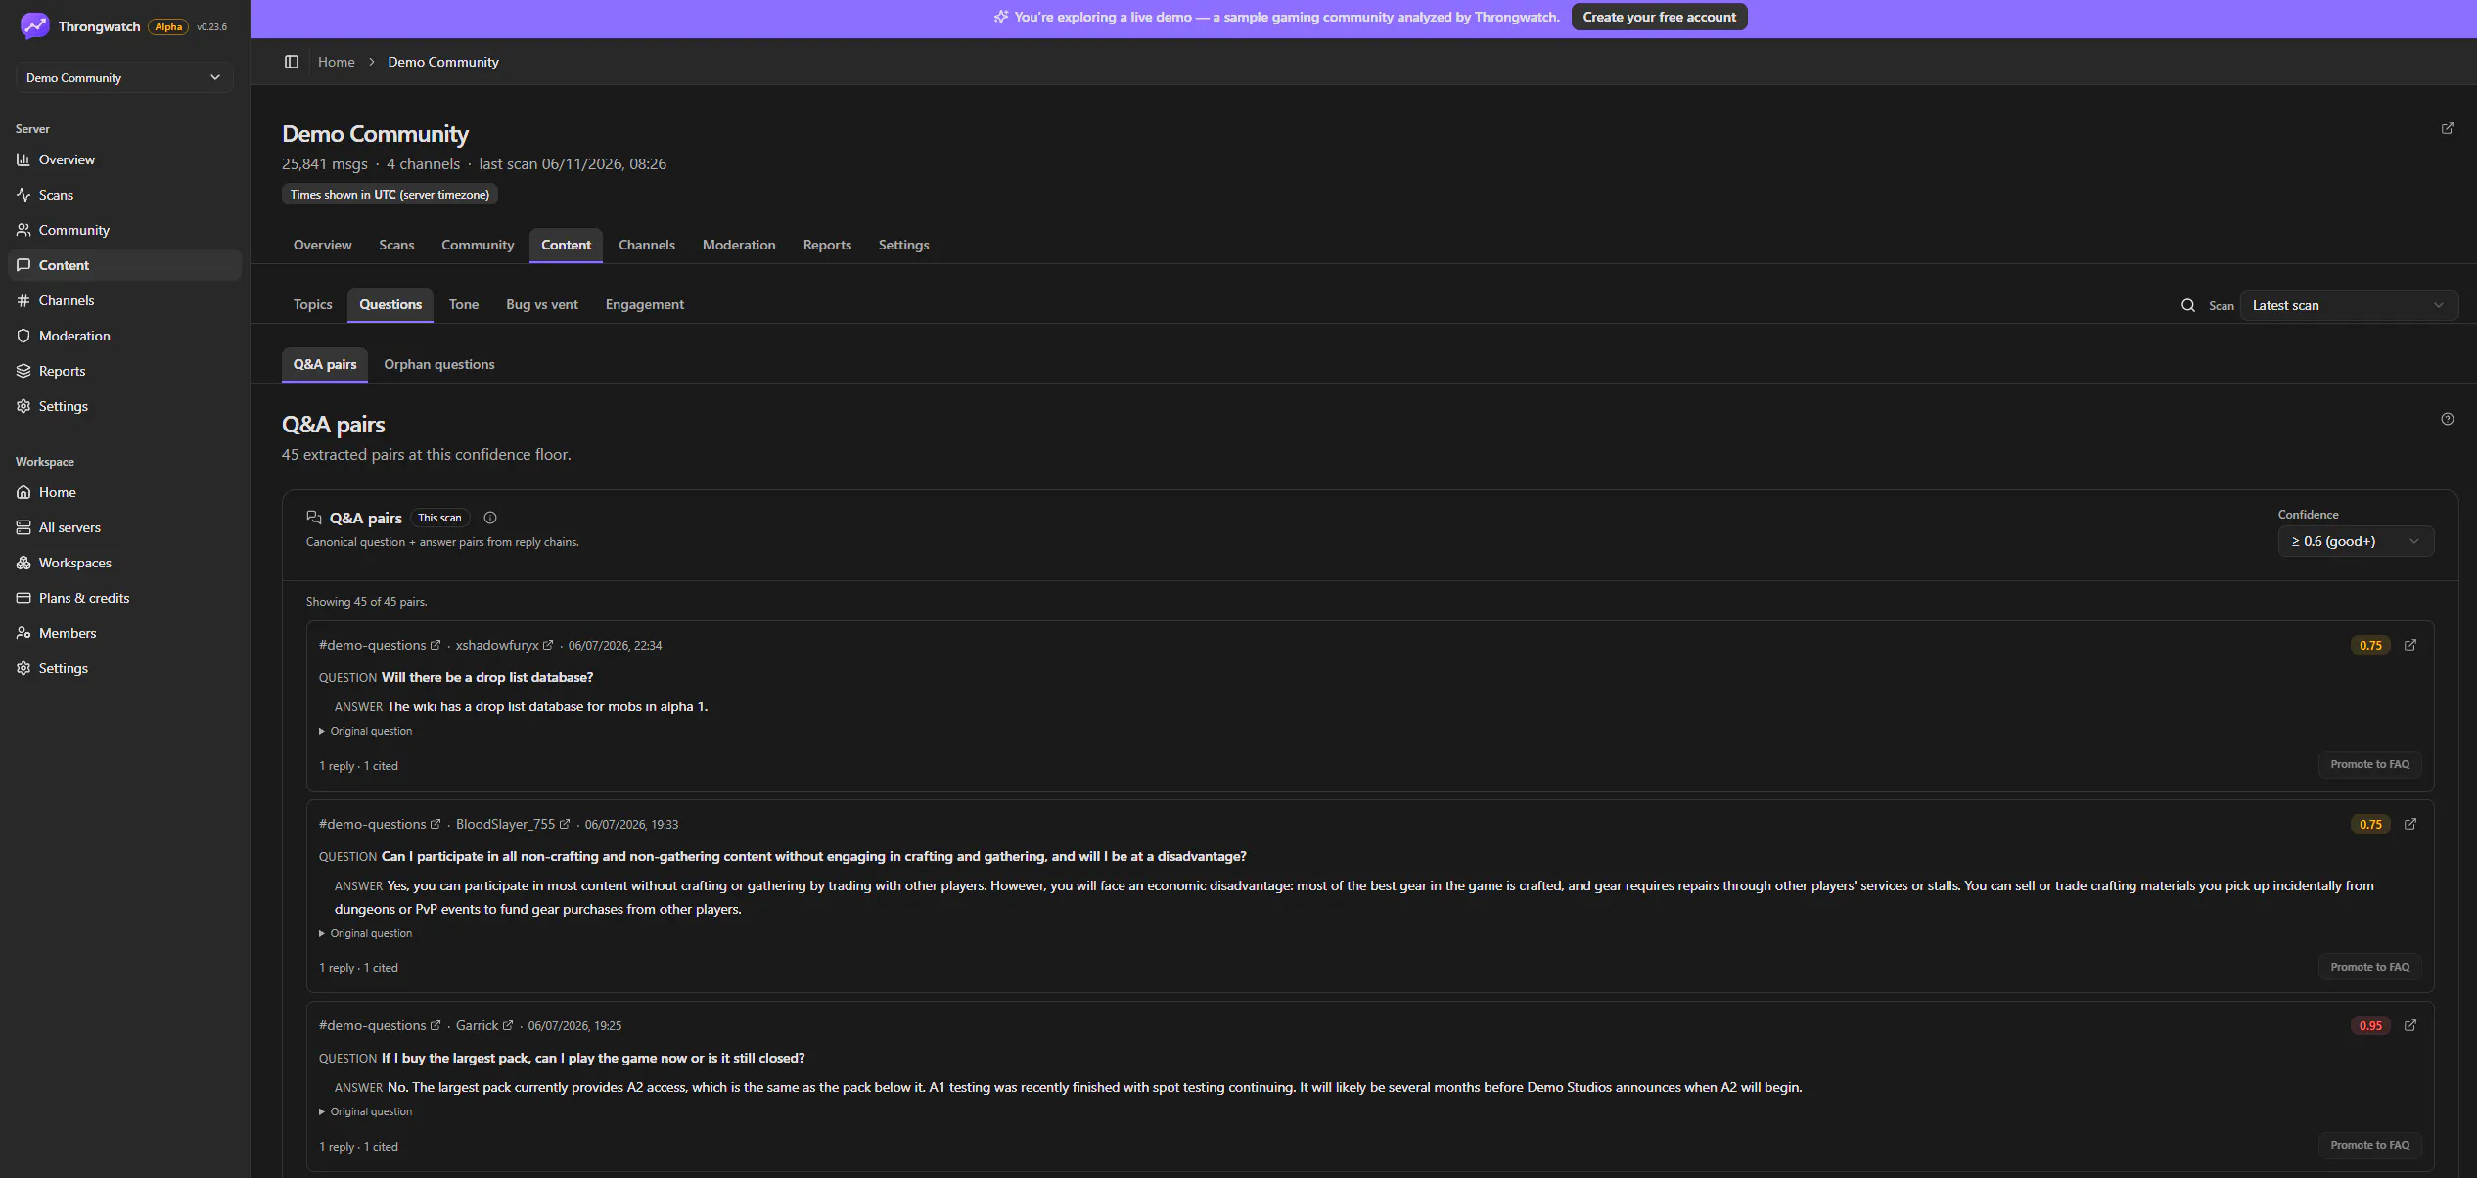Open the Demo Community server dropdown
This screenshot has width=2477, height=1178.
[x=124, y=77]
